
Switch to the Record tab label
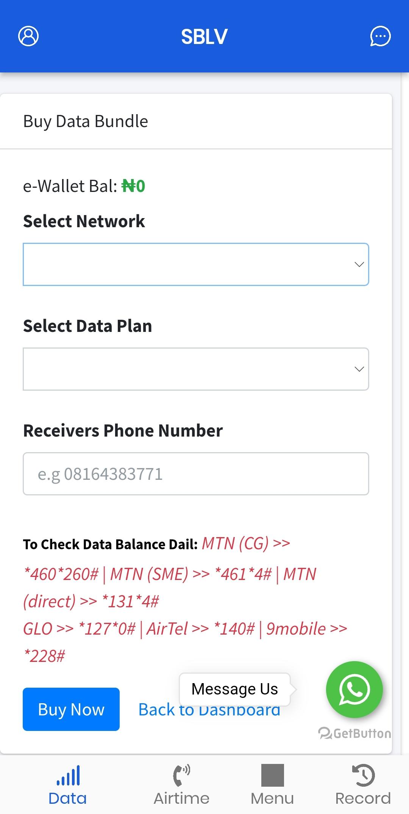[x=363, y=798]
